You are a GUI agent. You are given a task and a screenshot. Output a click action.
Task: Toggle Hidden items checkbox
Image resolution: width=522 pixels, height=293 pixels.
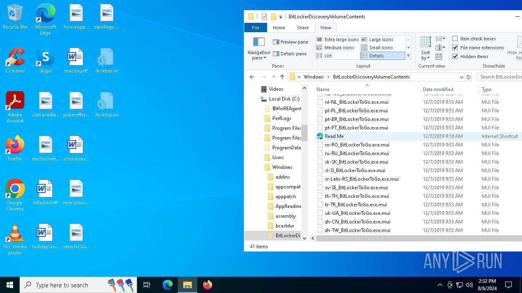[470, 57]
